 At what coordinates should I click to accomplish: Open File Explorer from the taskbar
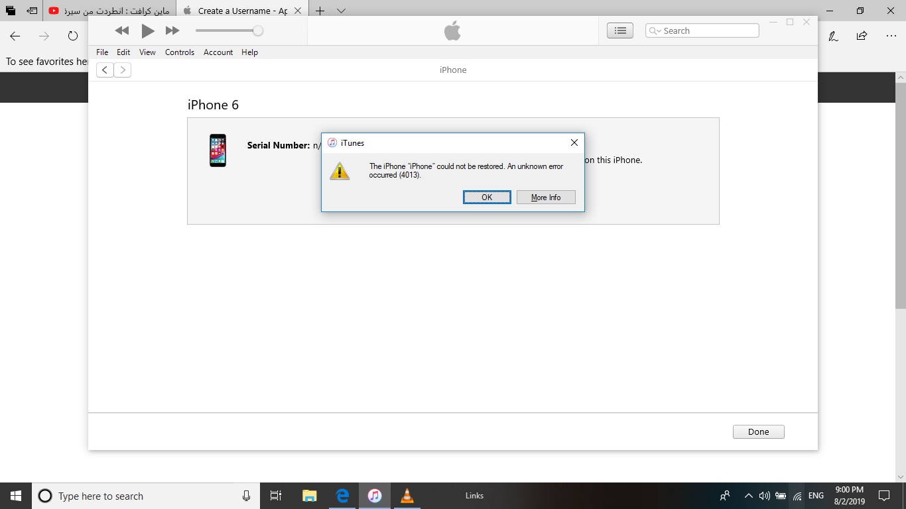click(x=309, y=496)
